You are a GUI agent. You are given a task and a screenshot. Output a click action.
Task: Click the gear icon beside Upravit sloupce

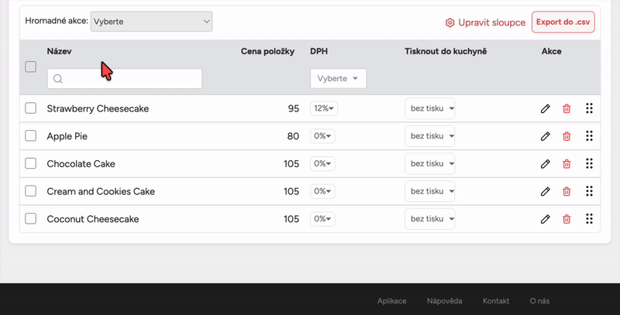[x=449, y=22]
